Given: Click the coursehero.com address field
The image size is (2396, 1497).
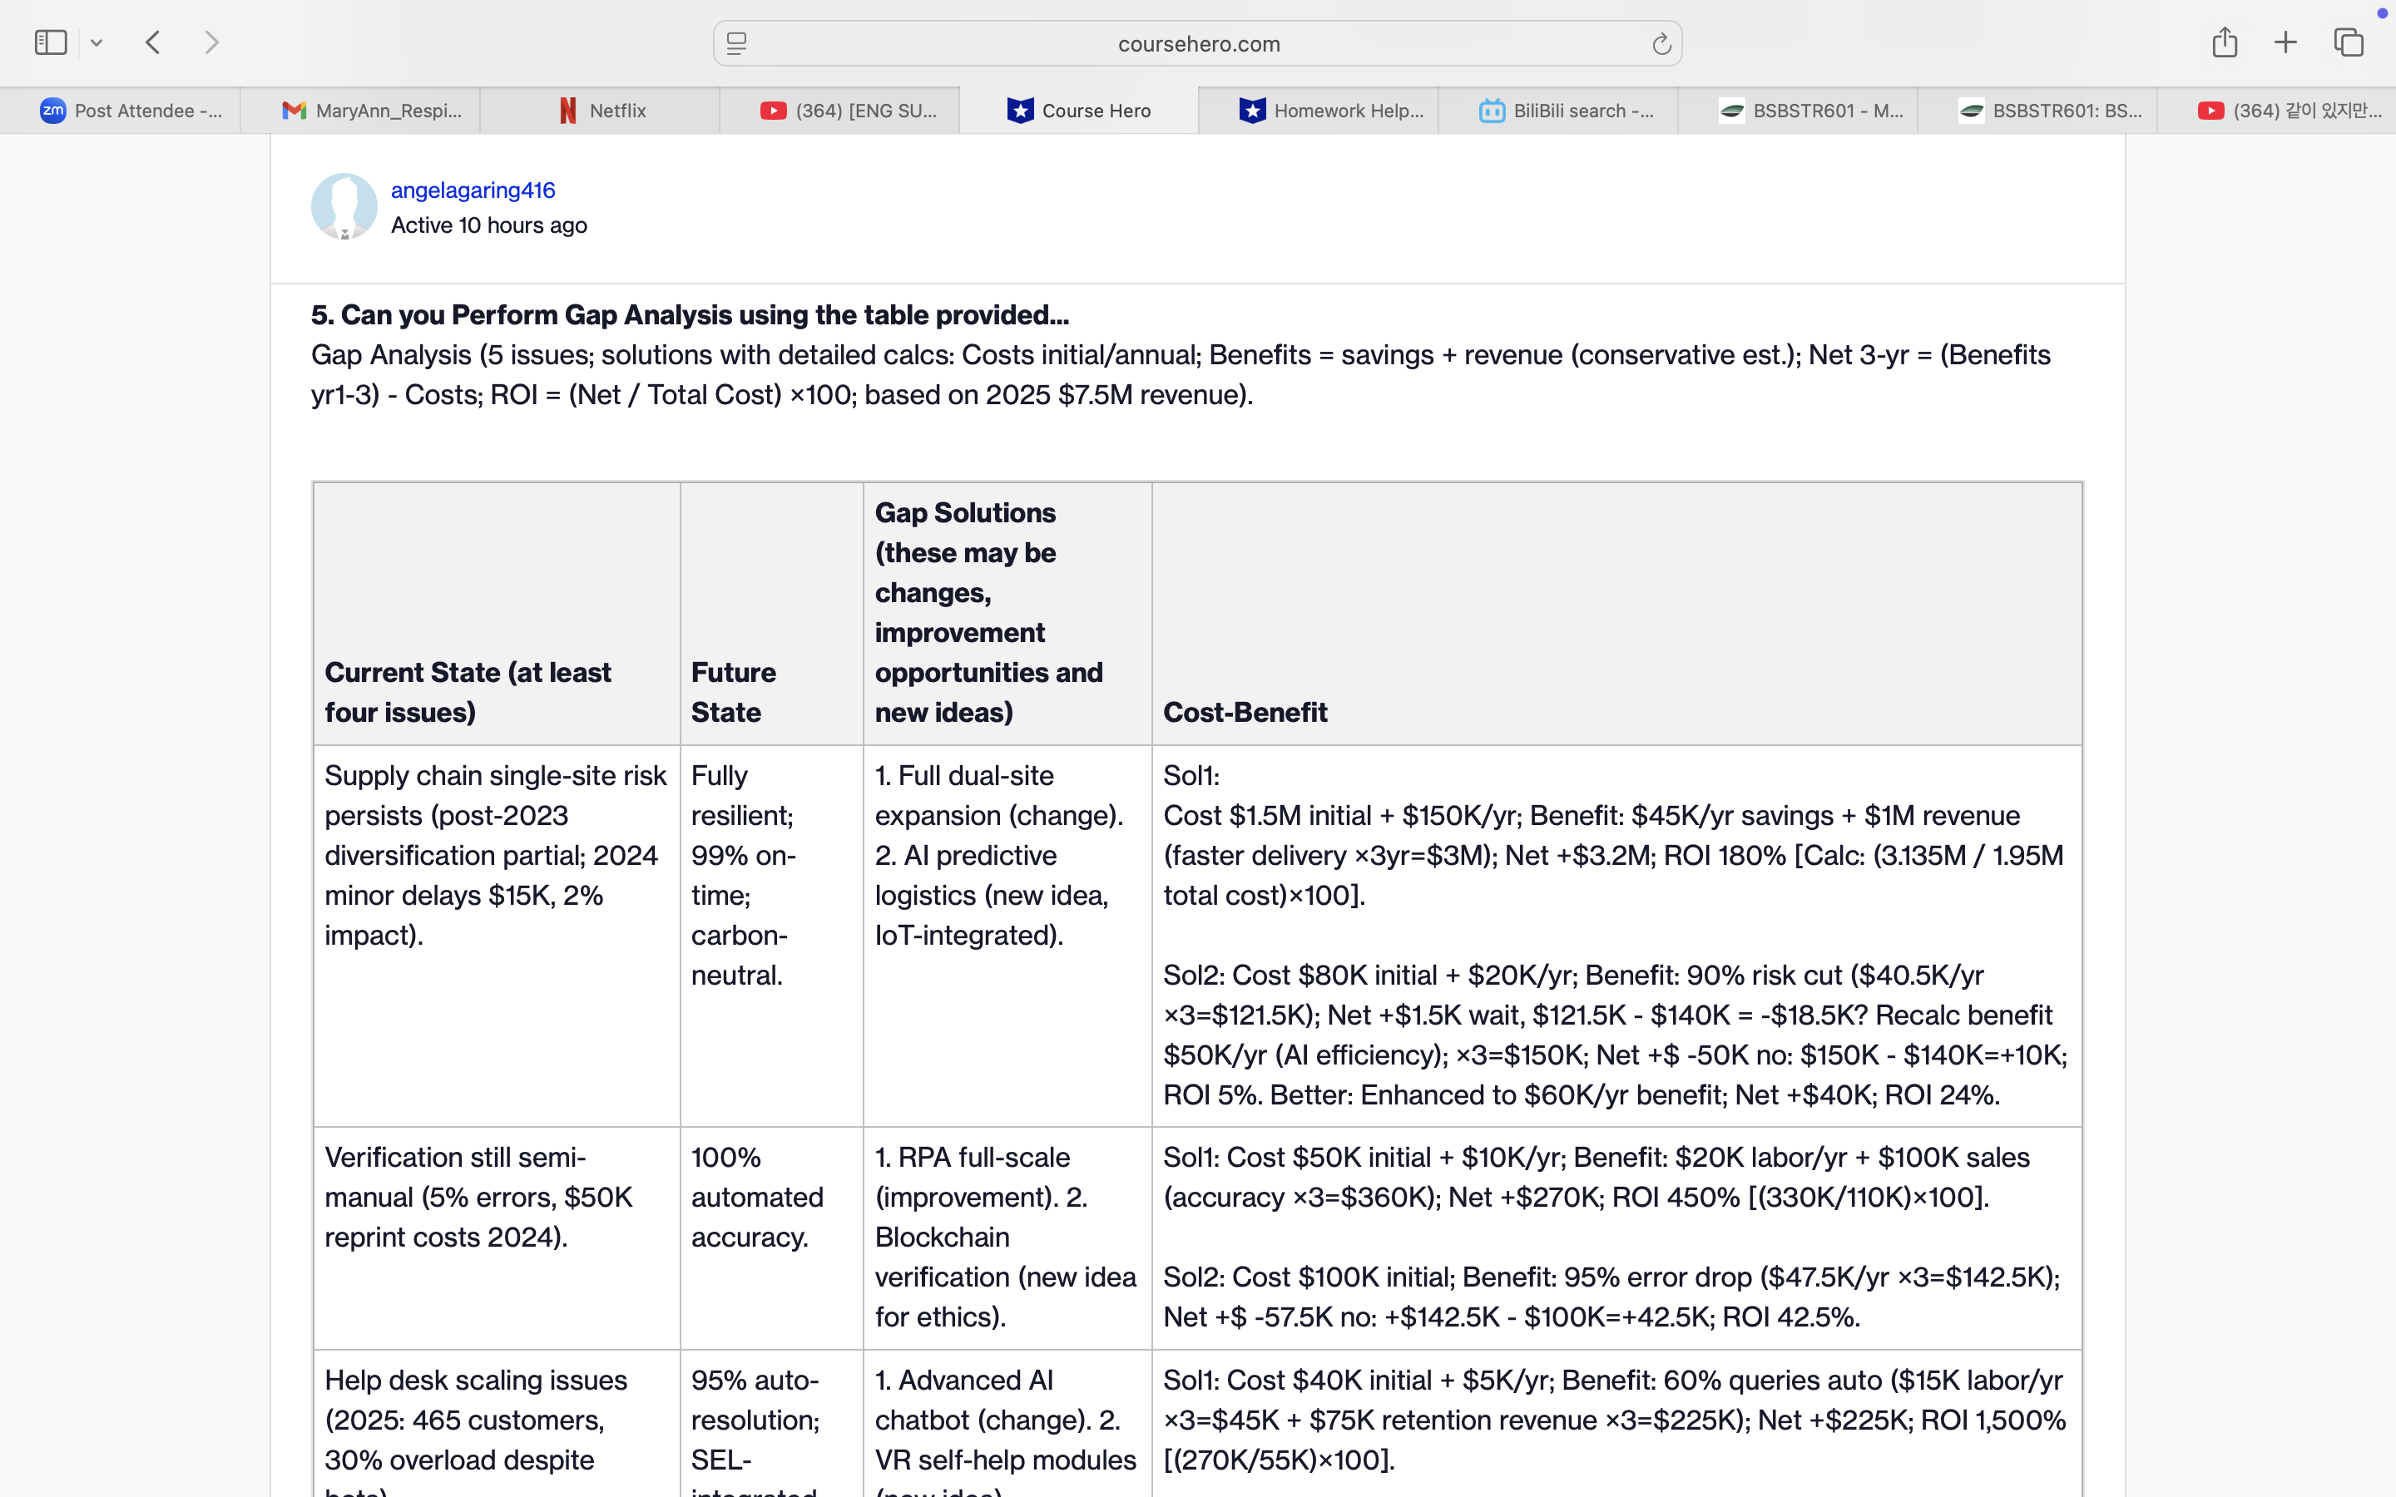Looking at the screenshot, I should pyautogui.click(x=1198, y=43).
